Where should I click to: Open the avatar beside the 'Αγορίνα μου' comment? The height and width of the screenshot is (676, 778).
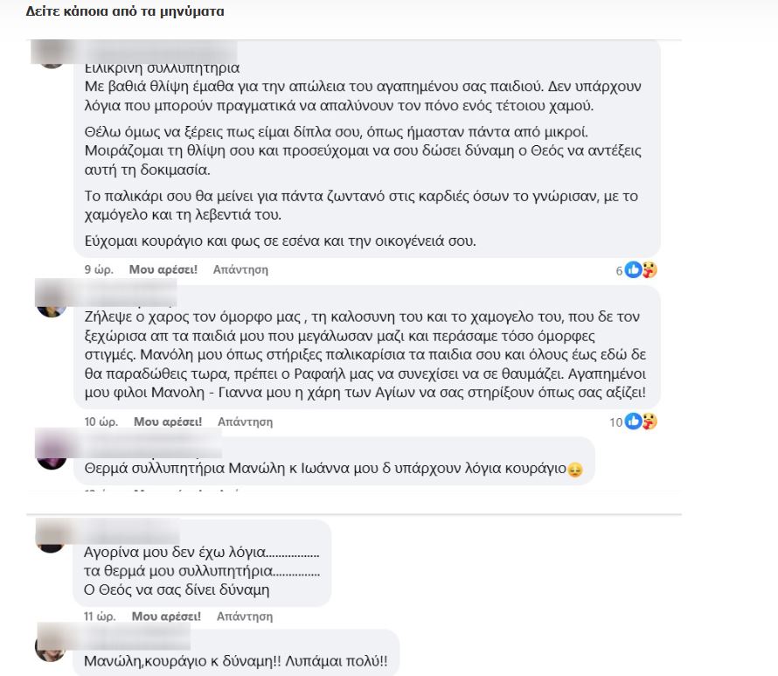[51, 539]
